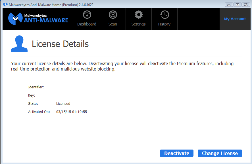This screenshot has height=164, width=252.
Task: Click the 'Identifier:' label
Action: (36, 87)
